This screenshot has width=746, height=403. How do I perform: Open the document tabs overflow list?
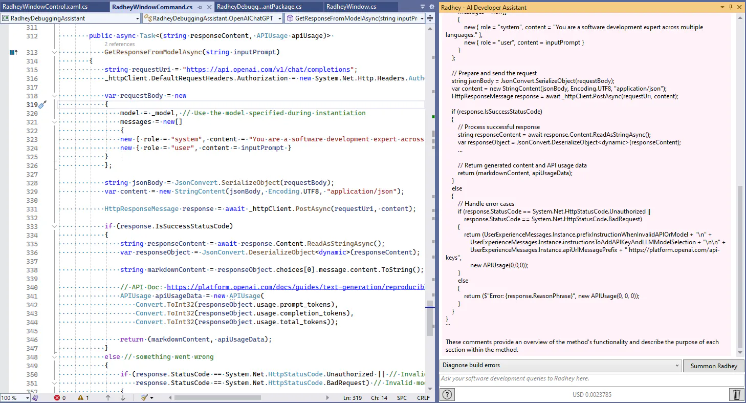tap(423, 7)
